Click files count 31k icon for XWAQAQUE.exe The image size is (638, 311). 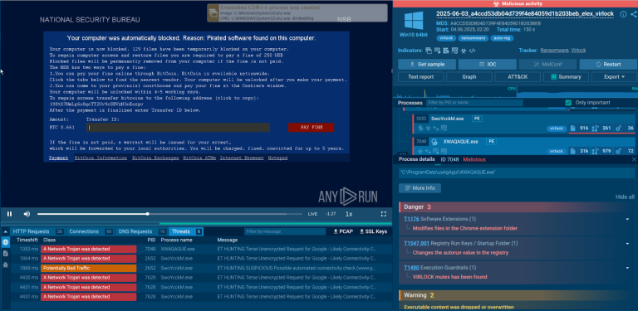573,151
